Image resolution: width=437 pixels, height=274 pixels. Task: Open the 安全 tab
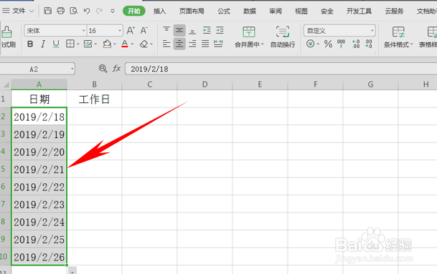click(327, 11)
